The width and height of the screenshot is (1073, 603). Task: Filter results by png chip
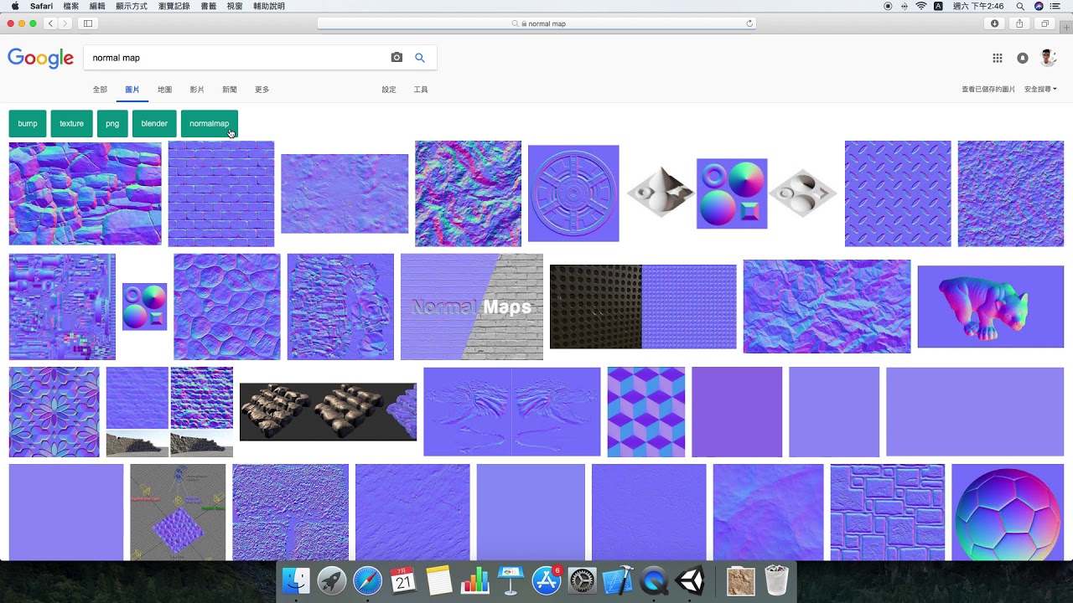pyautogui.click(x=112, y=123)
